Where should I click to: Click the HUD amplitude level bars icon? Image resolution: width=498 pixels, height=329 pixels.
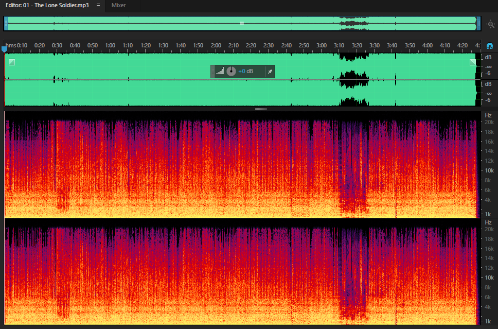pyautogui.click(x=220, y=71)
